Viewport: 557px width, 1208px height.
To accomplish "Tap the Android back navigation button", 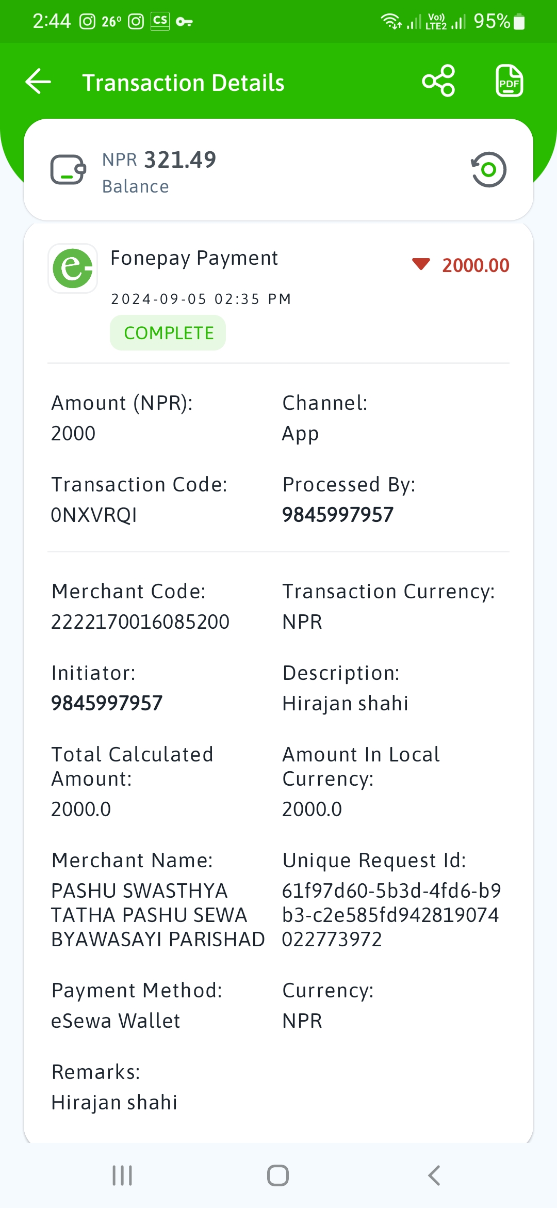I will (x=434, y=1175).
